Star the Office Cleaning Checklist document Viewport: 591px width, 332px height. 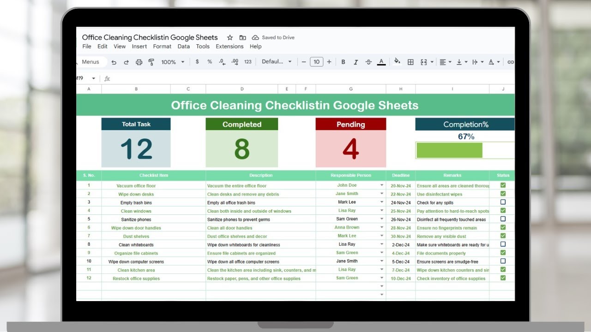(x=230, y=38)
